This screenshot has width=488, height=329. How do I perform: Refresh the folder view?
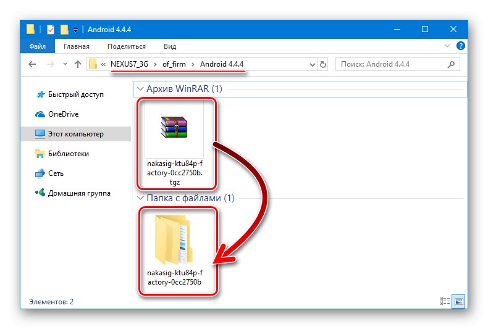323,64
